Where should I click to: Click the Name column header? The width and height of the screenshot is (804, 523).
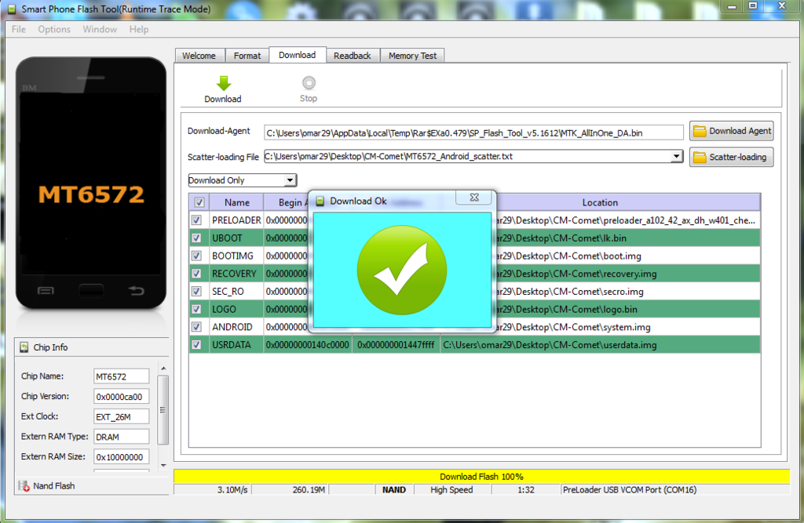pyautogui.click(x=236, y=202)
